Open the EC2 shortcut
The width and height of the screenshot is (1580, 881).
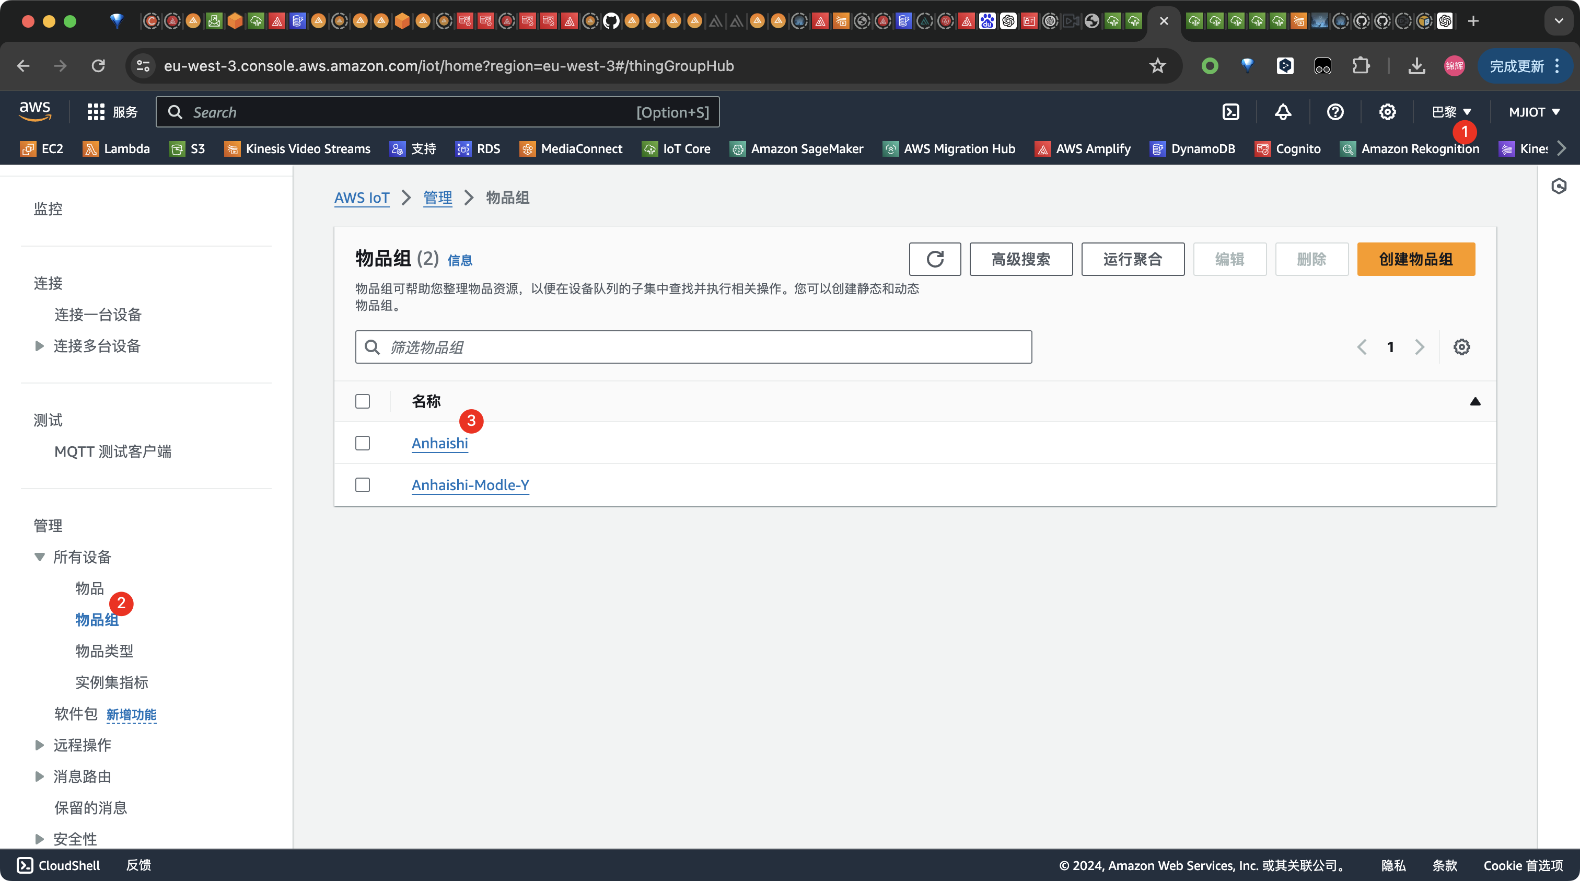click(42, 148)
